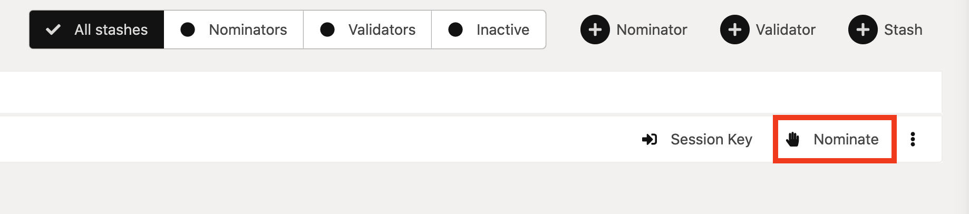Click the checkmark icon on All stashes
The height and width of the screenshot is (214, 969).
pyautogui.click(x=53, y=30)
